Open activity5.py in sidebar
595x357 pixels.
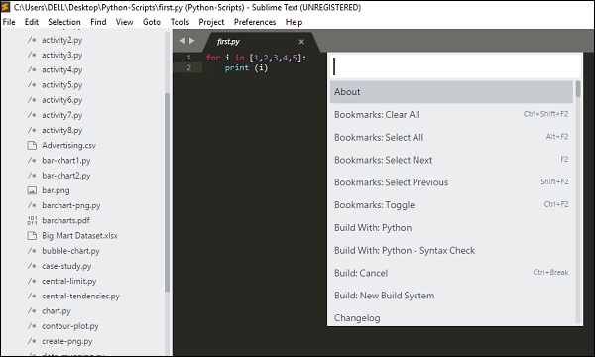point(61,85)
